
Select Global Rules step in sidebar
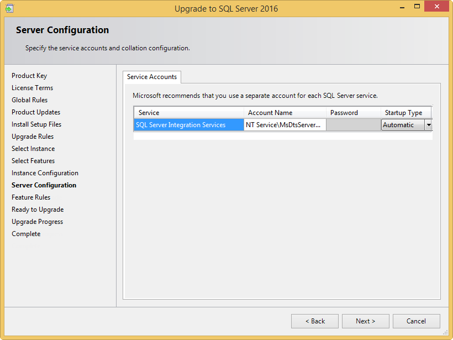tap(29, 100)
